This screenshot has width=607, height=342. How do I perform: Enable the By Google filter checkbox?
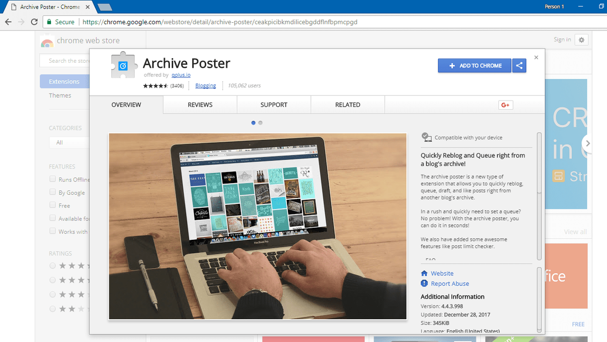point(53,192)
